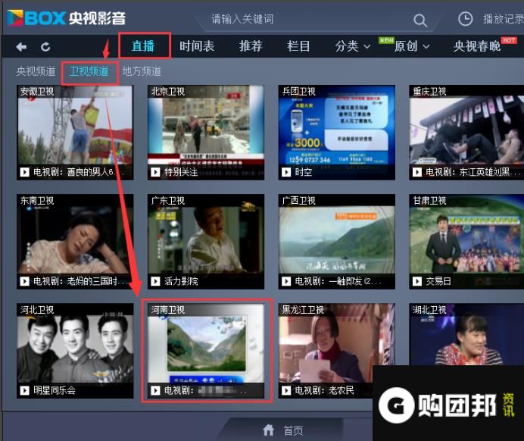
Task: Open the 东南卫视 channel thumbnail
Action: point(75,242)
